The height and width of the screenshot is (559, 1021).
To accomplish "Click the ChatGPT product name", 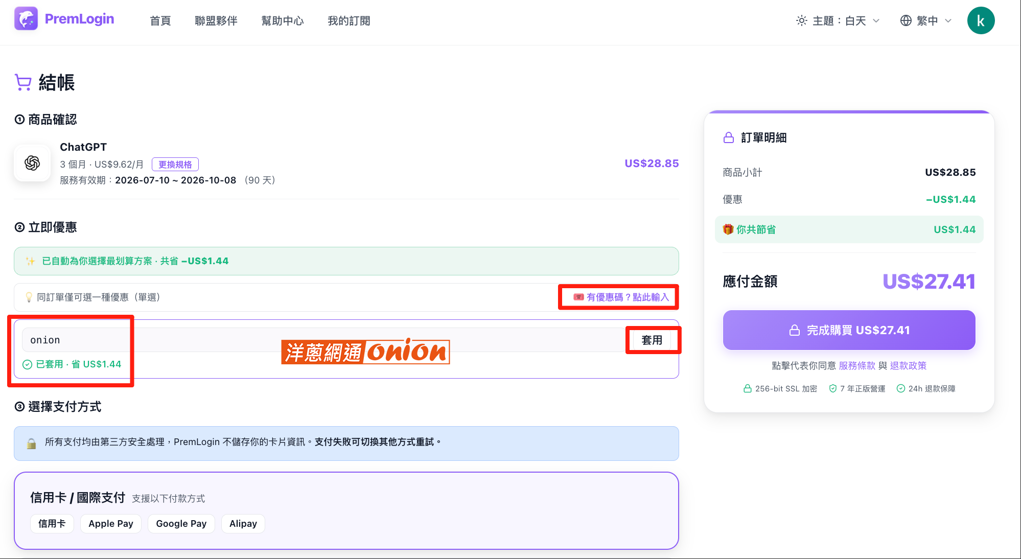I will tap(83, 147).
